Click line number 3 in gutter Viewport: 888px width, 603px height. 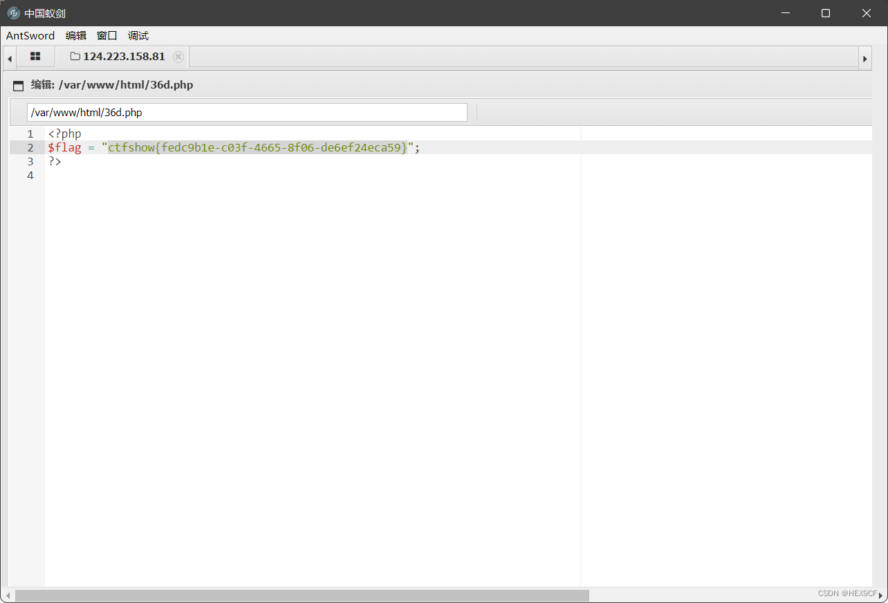point(30,161)
